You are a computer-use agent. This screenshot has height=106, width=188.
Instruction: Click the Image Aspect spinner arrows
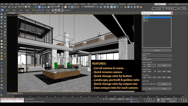[155, 84]
